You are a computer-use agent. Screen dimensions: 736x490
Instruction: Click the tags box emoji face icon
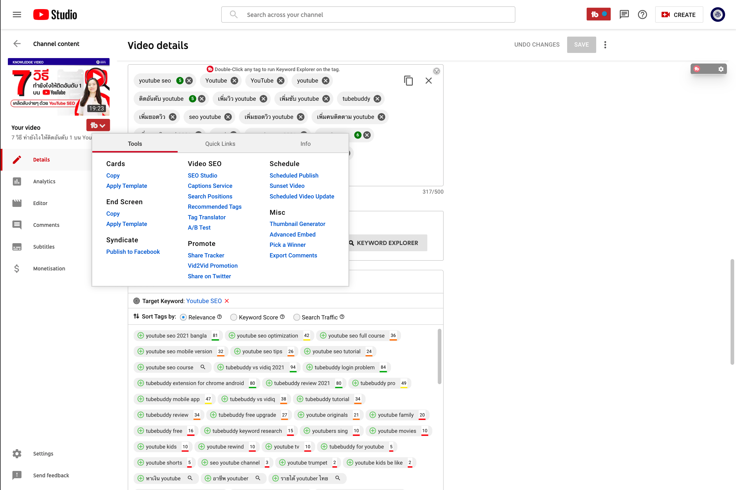(436, 71)
